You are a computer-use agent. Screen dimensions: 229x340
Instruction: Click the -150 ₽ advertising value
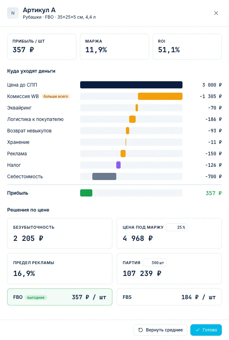[x=213, y=154]
